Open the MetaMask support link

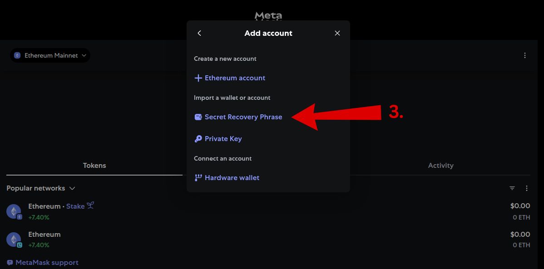click(47, 262)
